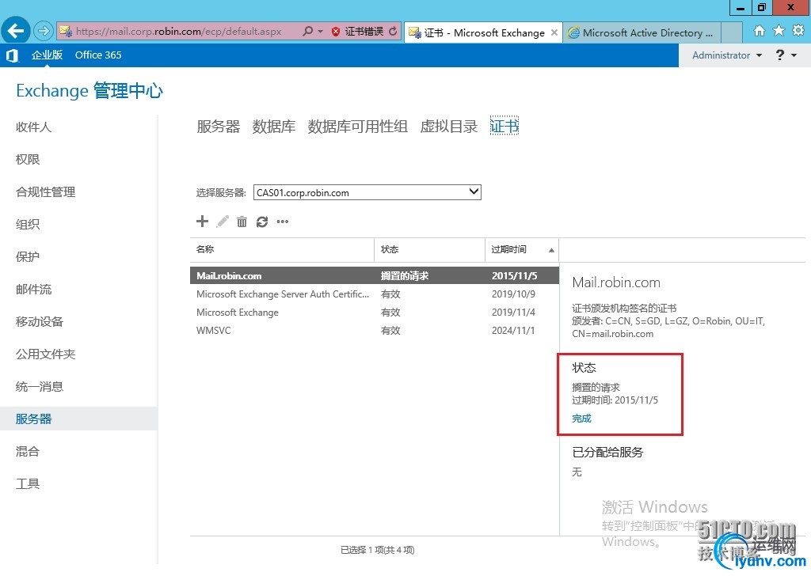Image resolution: width=811 pixels, height=576 pixels.
Task: Sort by the 过期时间 column header
Action: (x=522, y=249)
